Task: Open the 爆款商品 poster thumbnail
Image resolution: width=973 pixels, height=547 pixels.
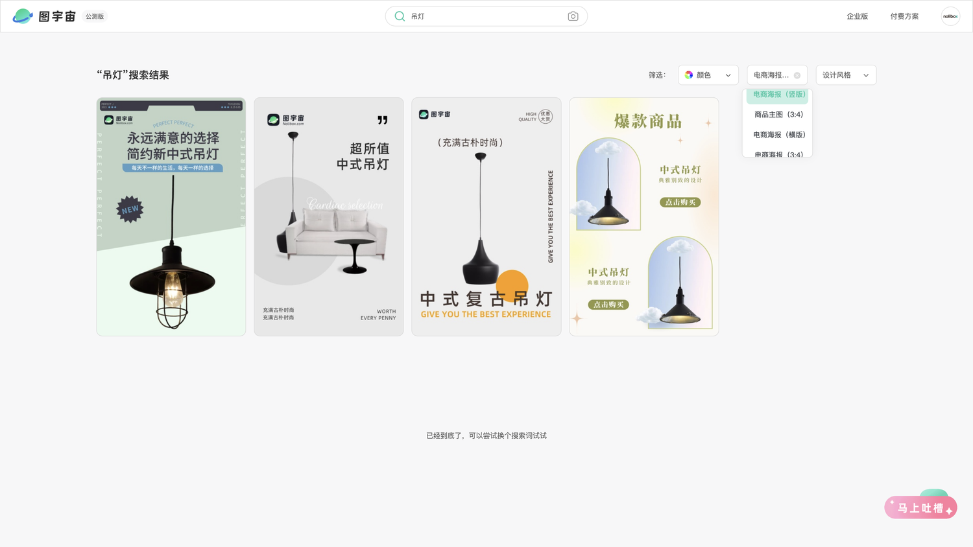Action: pyautogui.click(x=644, y=216)
